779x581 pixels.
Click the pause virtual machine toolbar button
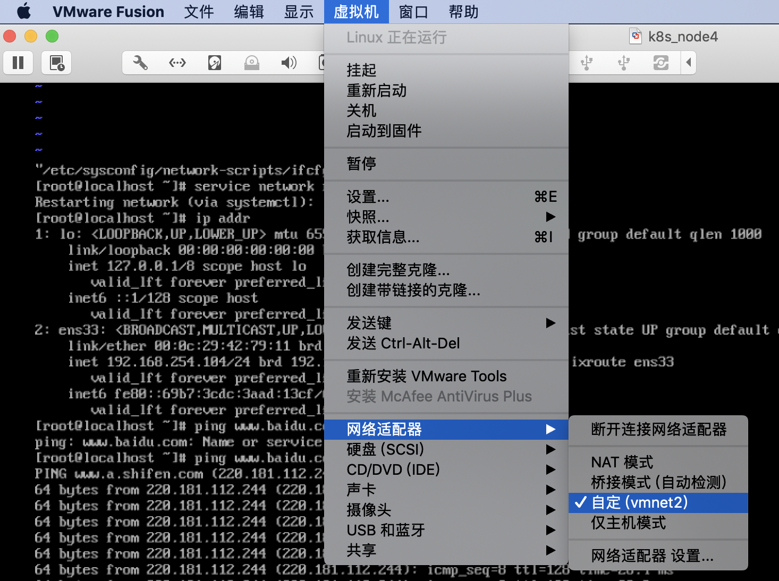point(18,63)
